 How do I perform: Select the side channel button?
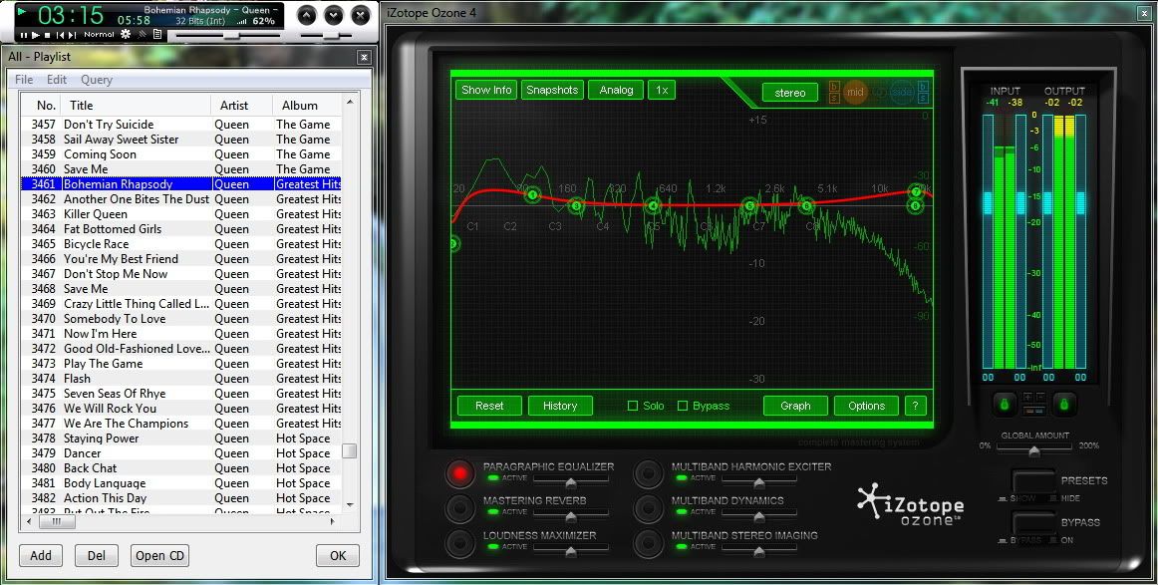click(902, 93)
